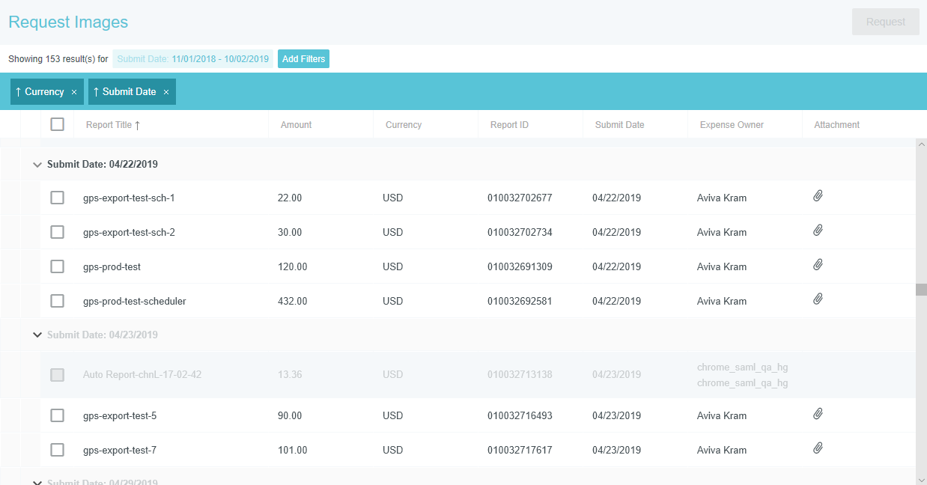927x485 pixels.
Task: Open attachment for gps-export-test-sch-1 report
Action: pyautogui.click(x=818, y=196)
